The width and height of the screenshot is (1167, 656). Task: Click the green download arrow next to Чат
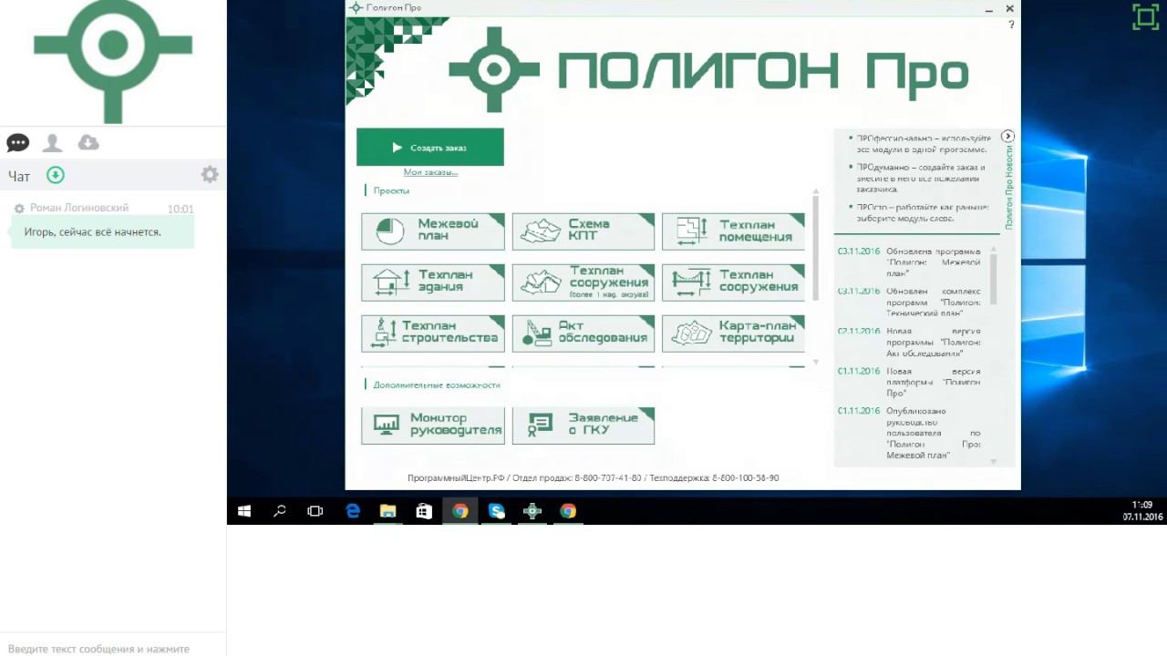tap(56, 175)
